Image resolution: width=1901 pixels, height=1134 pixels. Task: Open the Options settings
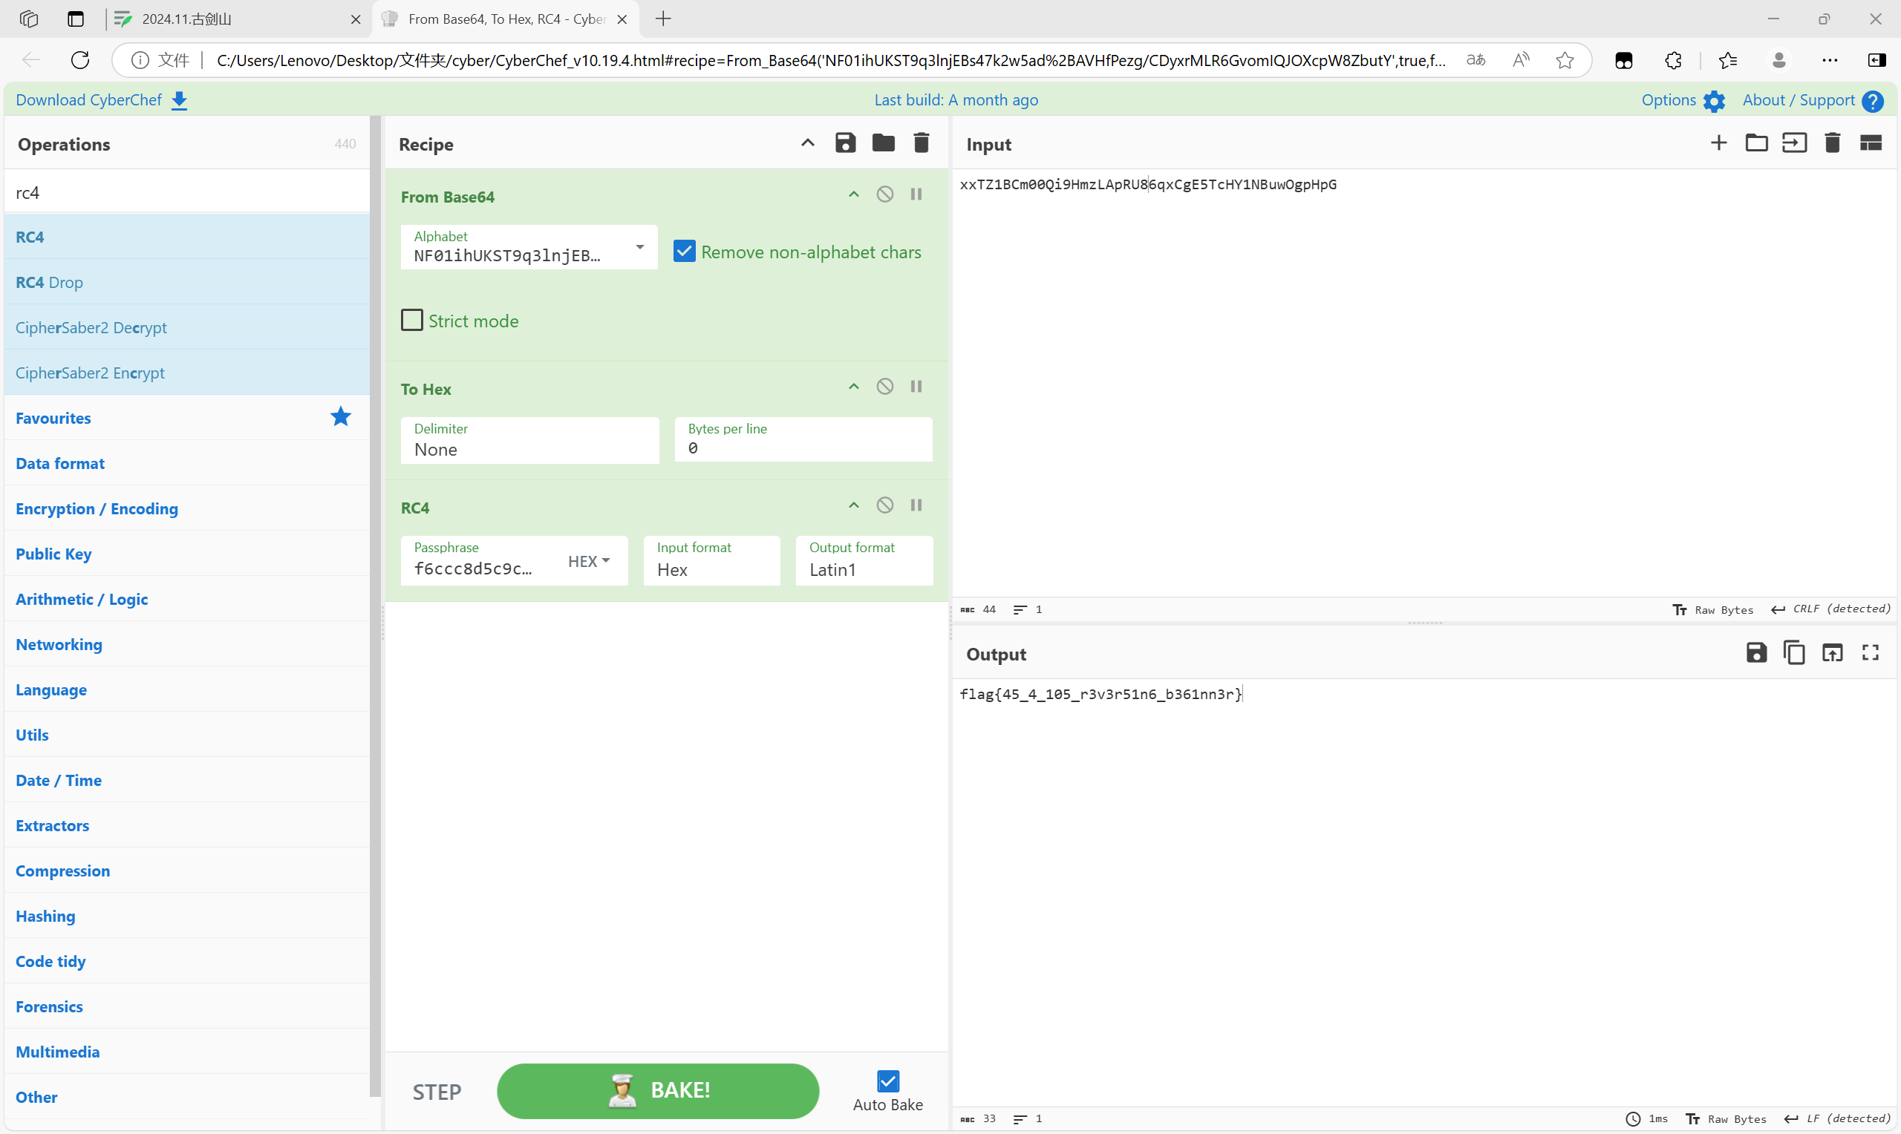click(1683, 100)
